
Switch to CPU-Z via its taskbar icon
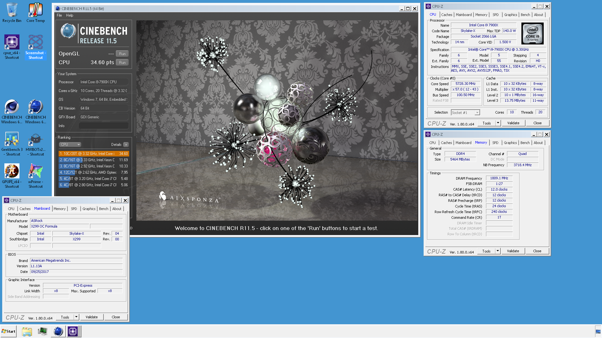72,331
